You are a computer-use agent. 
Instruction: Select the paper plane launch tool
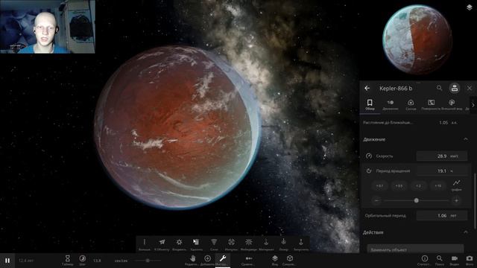pos(162,244)
